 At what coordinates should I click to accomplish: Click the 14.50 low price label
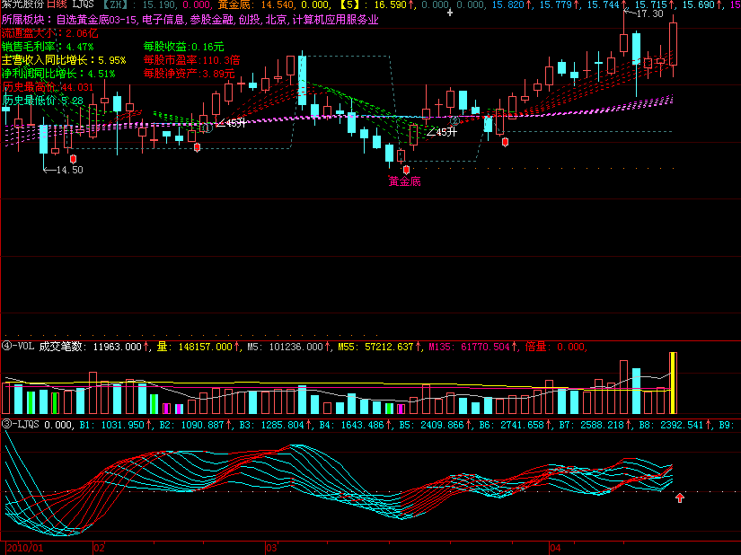tap(68, 170)
